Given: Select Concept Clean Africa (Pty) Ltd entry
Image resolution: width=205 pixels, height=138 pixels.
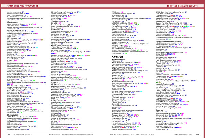Looking at the screenshot, I should point(22,56).
